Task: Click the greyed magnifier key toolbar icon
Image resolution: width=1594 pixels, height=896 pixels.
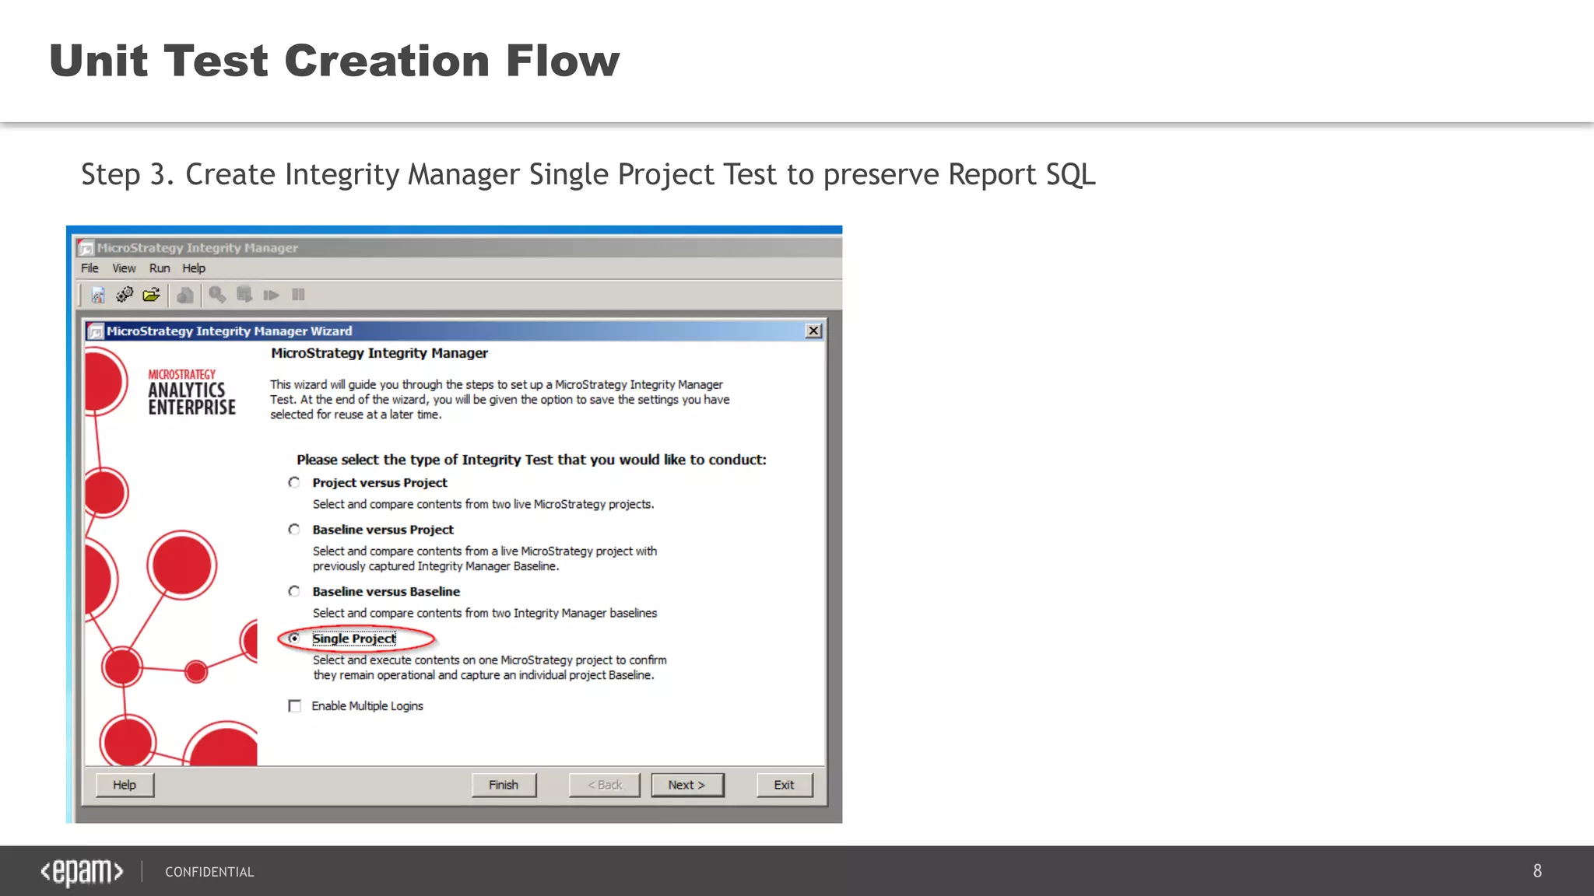Action: (217, 295)
